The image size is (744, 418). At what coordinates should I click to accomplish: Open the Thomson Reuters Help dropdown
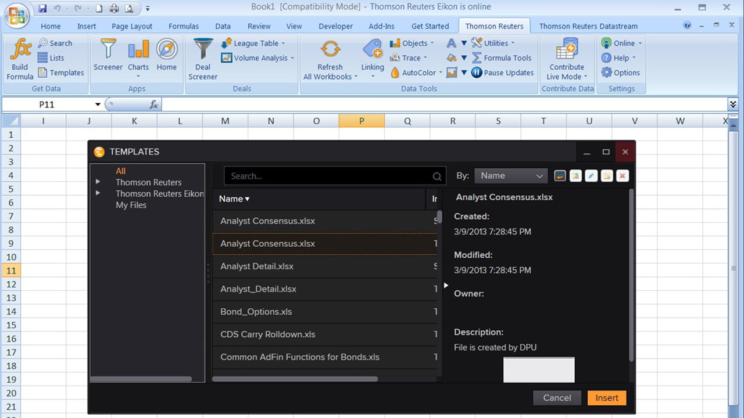click(x=618, y=58)
